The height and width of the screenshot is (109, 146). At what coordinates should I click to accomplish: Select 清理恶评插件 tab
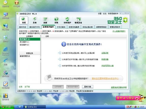(48, 27)
